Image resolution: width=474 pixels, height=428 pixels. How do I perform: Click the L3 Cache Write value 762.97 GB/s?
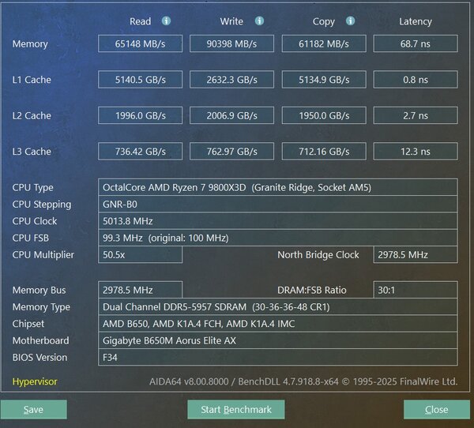(x=231, y=152)
